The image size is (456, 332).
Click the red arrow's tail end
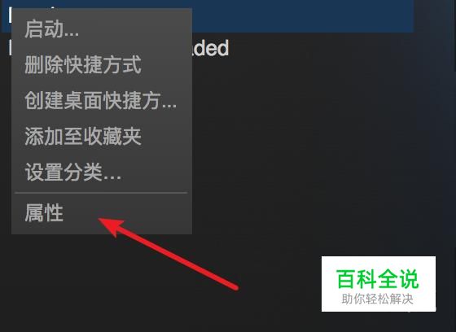coord(235,286)
